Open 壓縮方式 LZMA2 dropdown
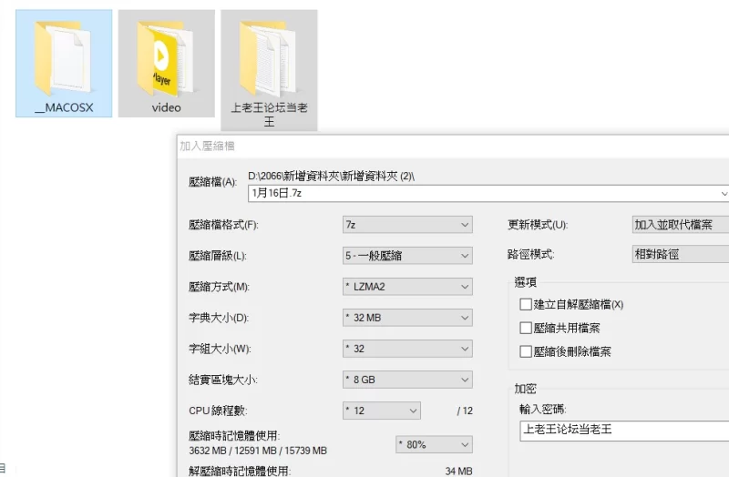 click(x=407, y=287)
